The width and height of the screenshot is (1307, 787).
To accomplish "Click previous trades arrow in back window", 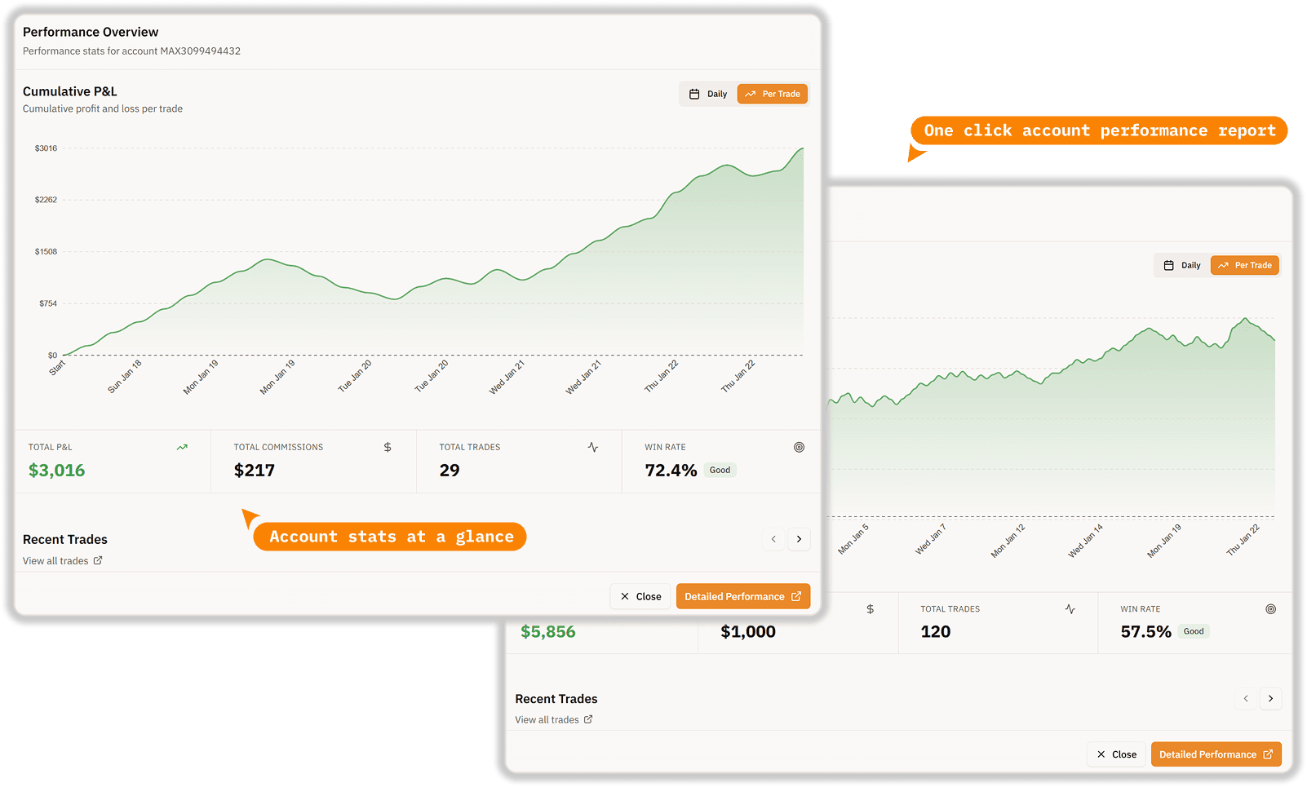I will (1246, 699).
